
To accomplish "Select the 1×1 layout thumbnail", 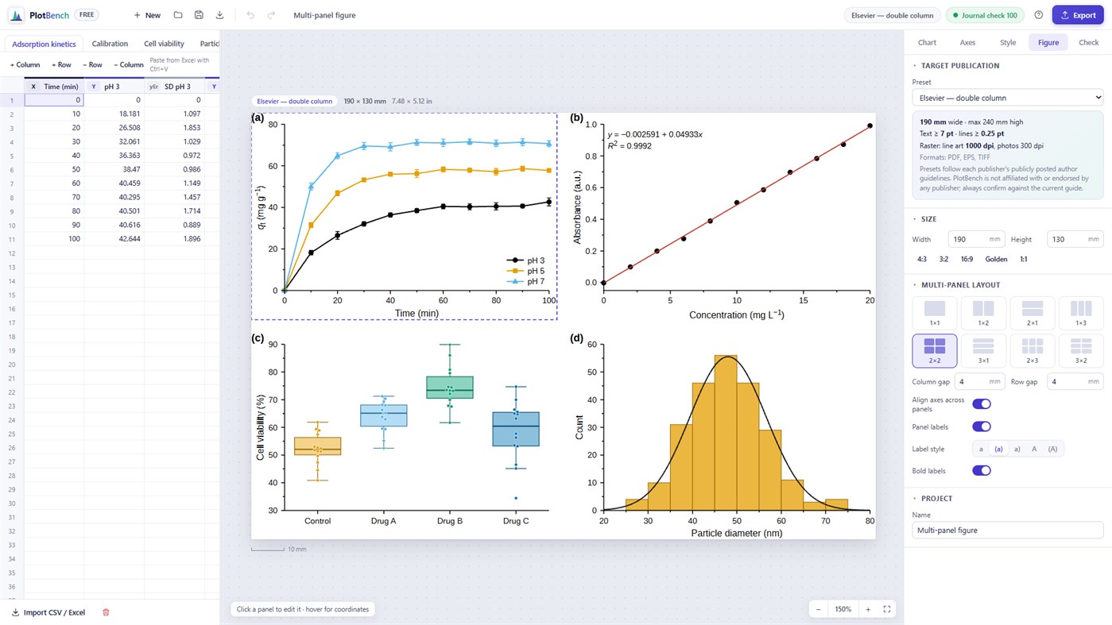I will 935,313.
